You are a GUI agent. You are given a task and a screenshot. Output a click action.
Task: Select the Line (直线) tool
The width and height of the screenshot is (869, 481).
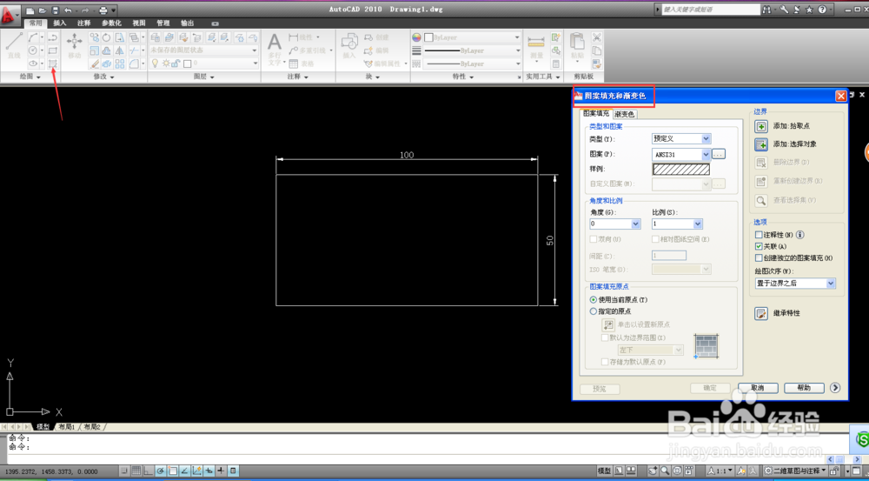point(14,44)
